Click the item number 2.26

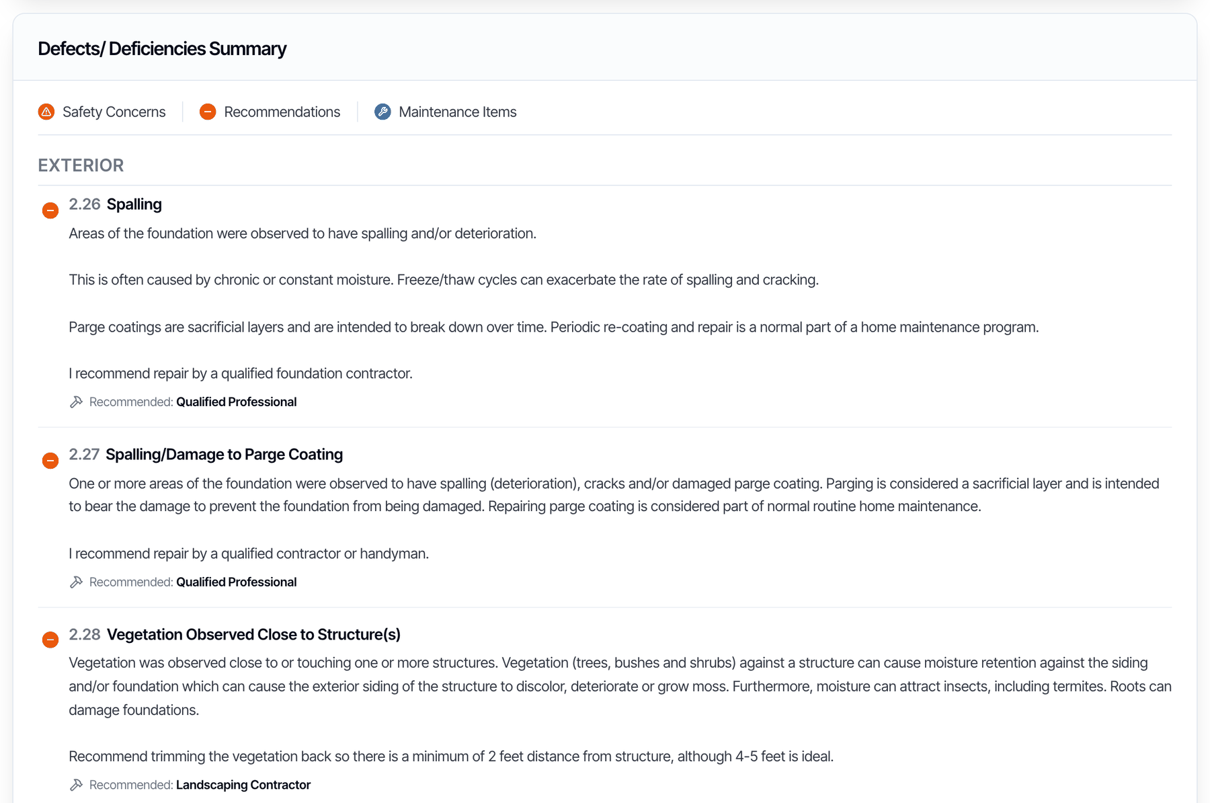click(x=85, y=204)
